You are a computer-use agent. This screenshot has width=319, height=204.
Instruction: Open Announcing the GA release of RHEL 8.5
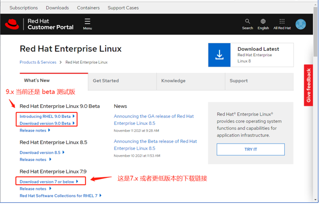(154, 119)
